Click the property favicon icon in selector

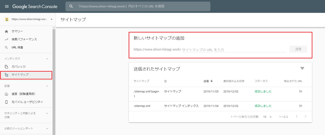(x=7, y=19)
